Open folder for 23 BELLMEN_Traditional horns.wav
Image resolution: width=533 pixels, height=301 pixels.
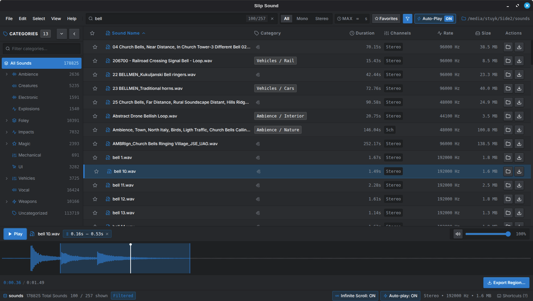tap(508, 88)
